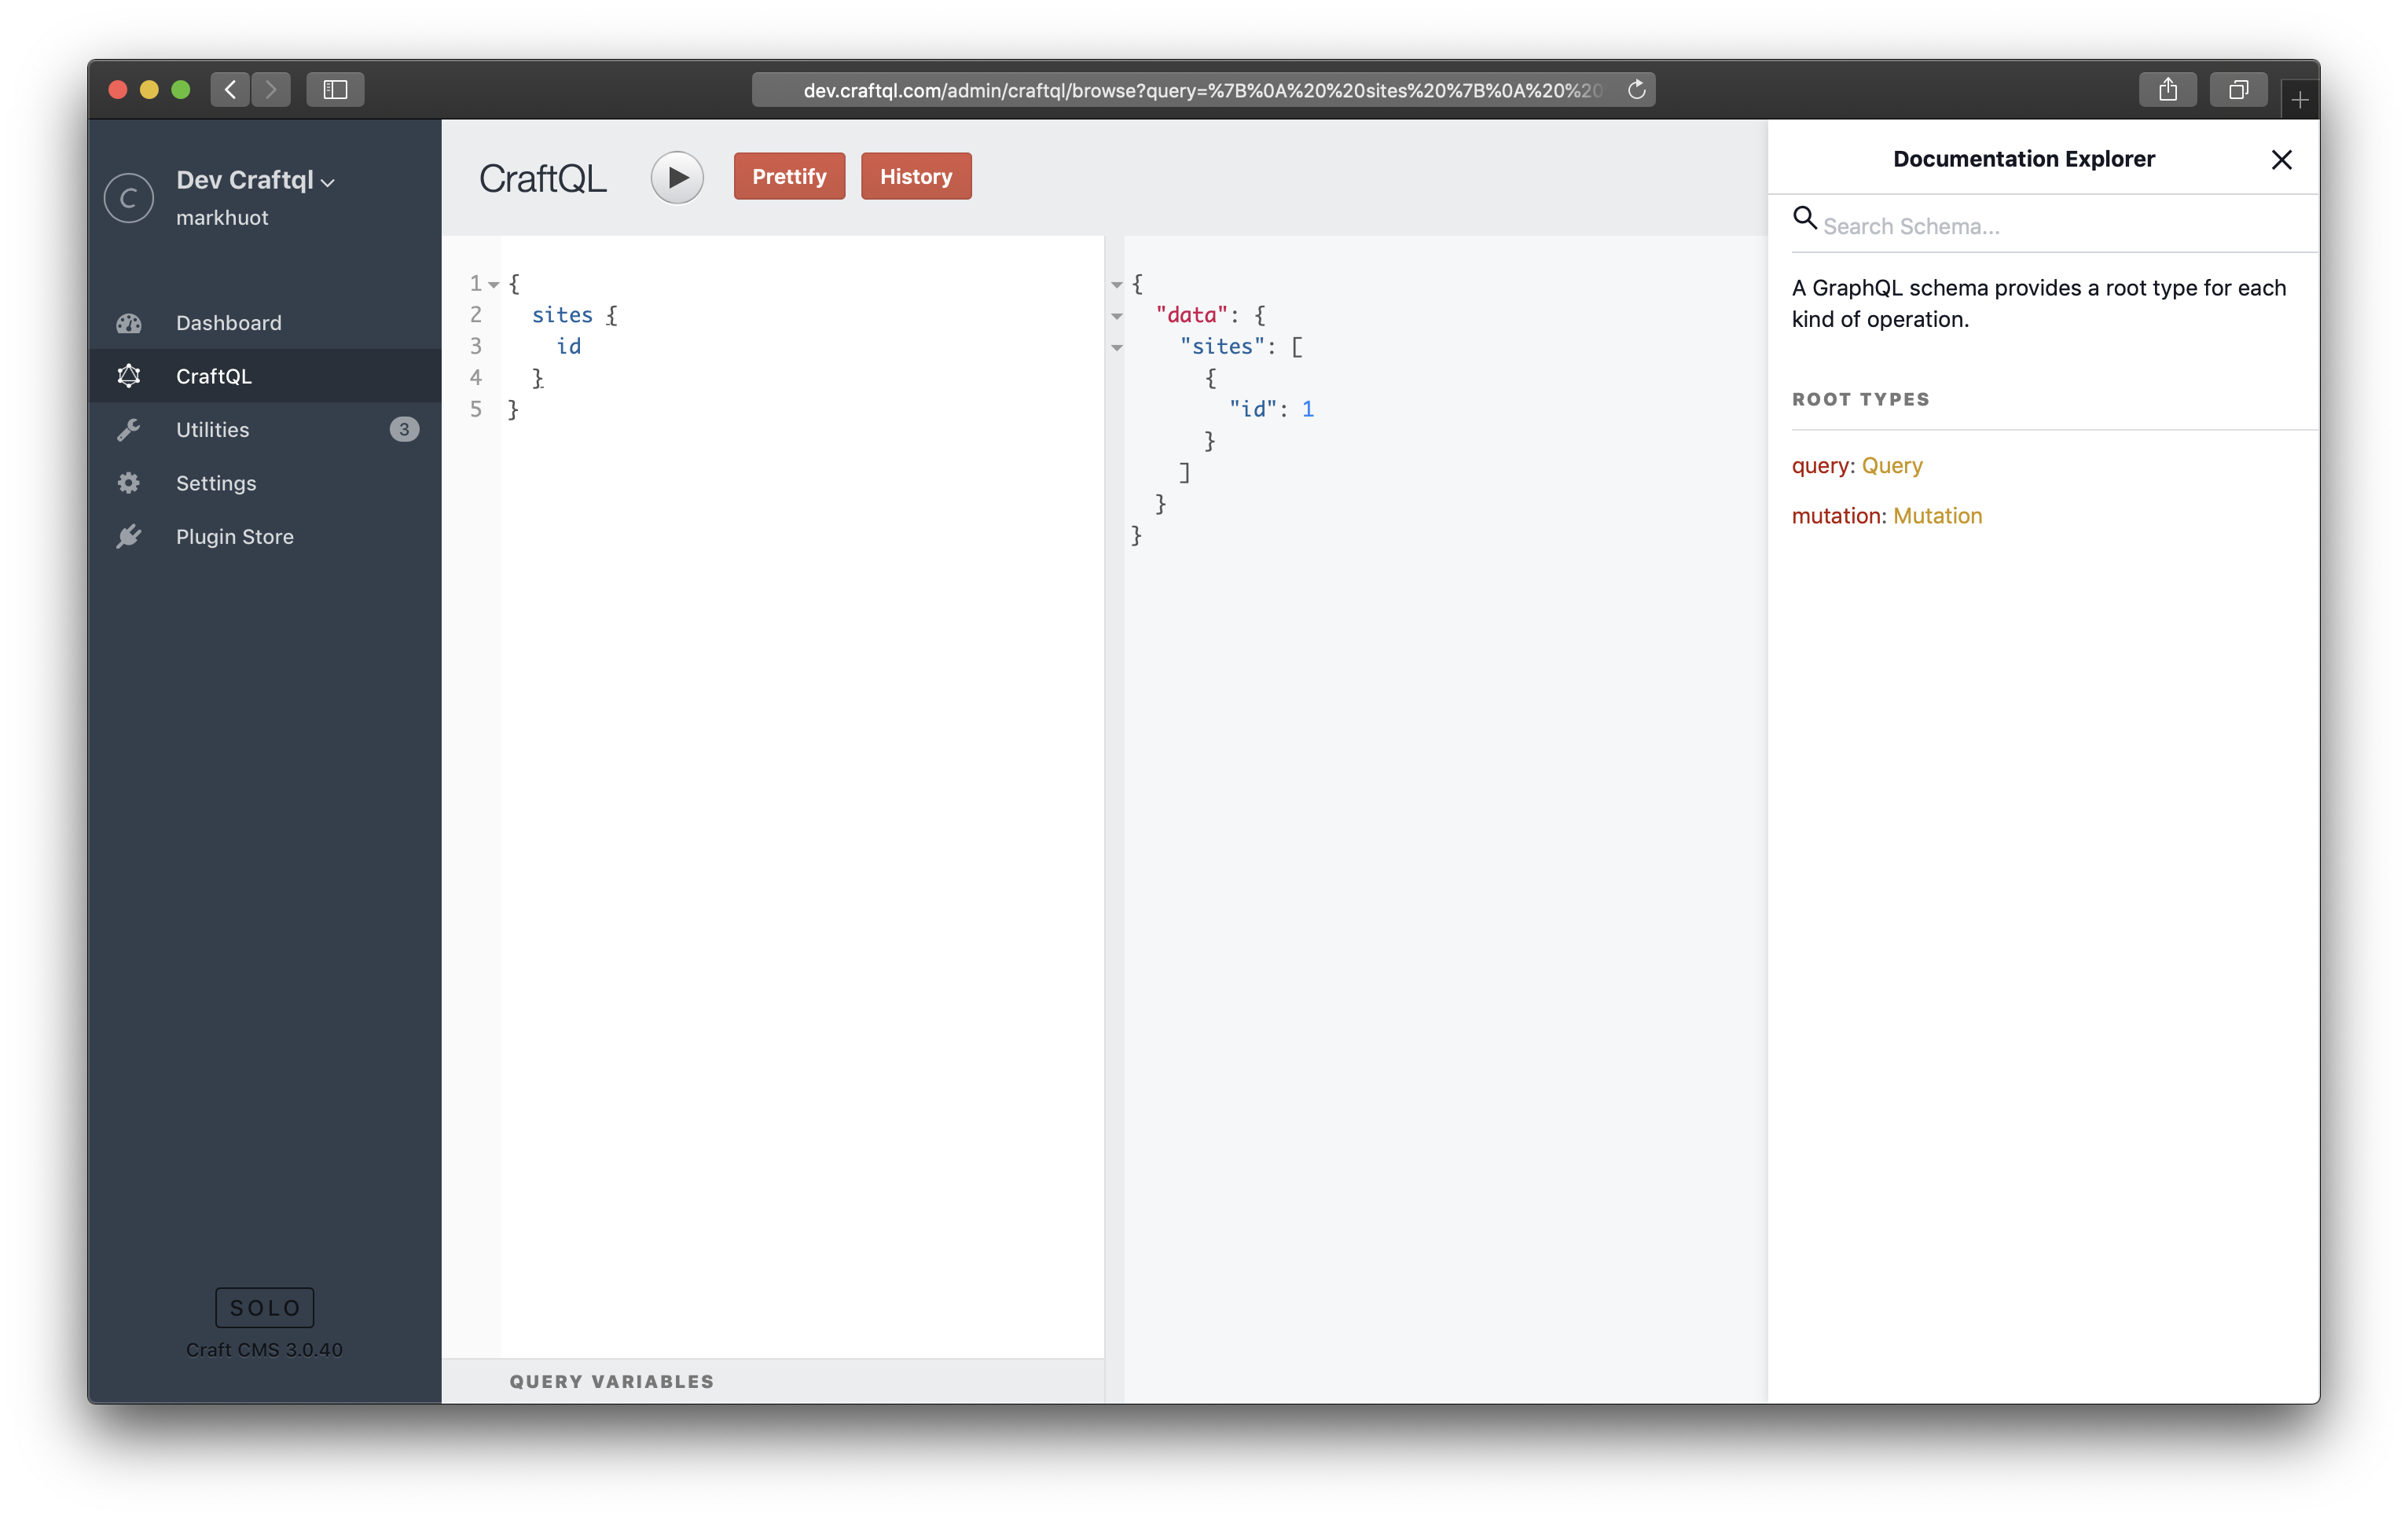Screen dimensions: 2408x1520
Task: Collapse the "data" object in the results
Action: [1117, 316]
